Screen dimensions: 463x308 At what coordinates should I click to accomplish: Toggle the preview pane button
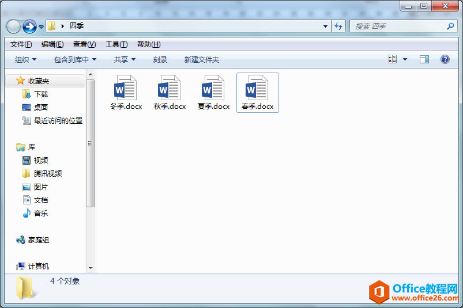point(424,59)
